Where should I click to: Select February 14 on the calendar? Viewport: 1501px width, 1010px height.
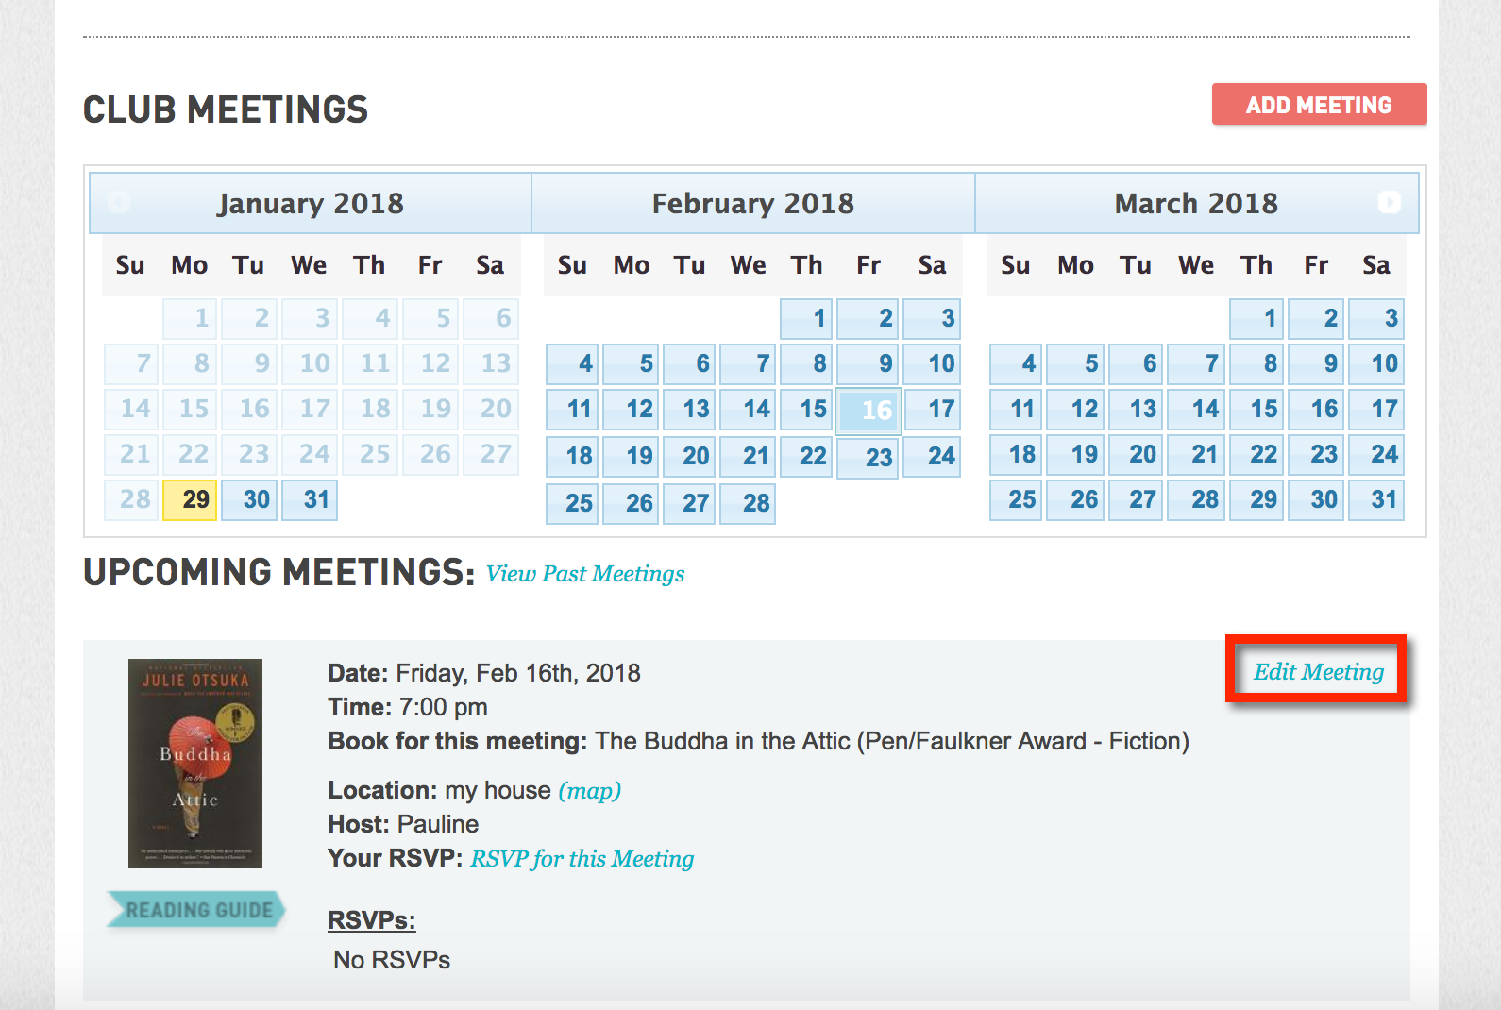click(x=748, y=409)
